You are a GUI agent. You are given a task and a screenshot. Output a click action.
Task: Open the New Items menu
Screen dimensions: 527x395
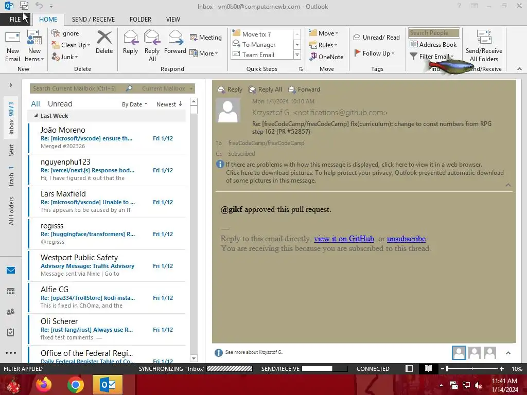coord(34,46)
